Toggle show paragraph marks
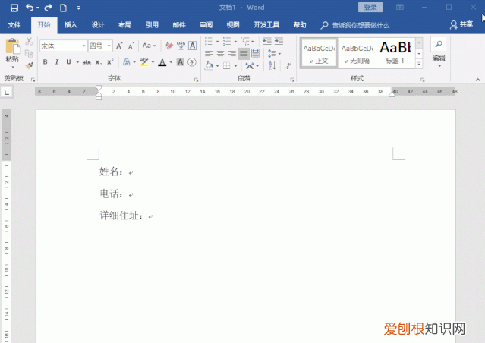485x343 pixels. coord(288,65)
